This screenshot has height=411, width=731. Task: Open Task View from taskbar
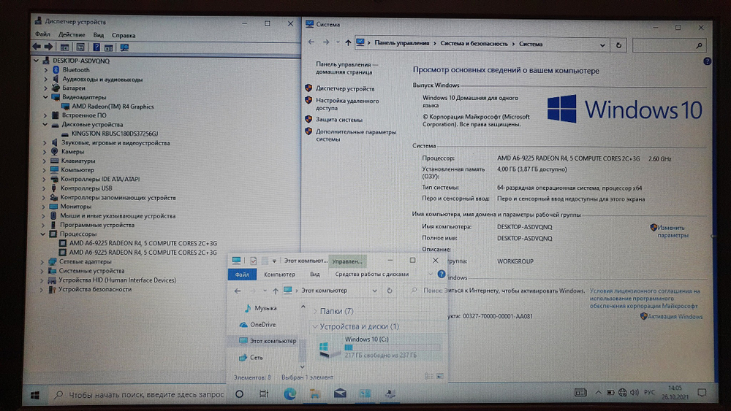pyautogui.click(x=264, y=394)
